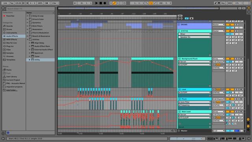Open the 1 Bar quantization dropdown

(55, 3)
